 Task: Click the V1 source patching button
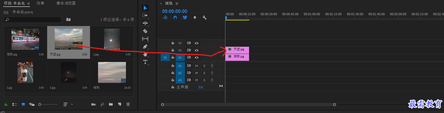click(x=165, y=57)
